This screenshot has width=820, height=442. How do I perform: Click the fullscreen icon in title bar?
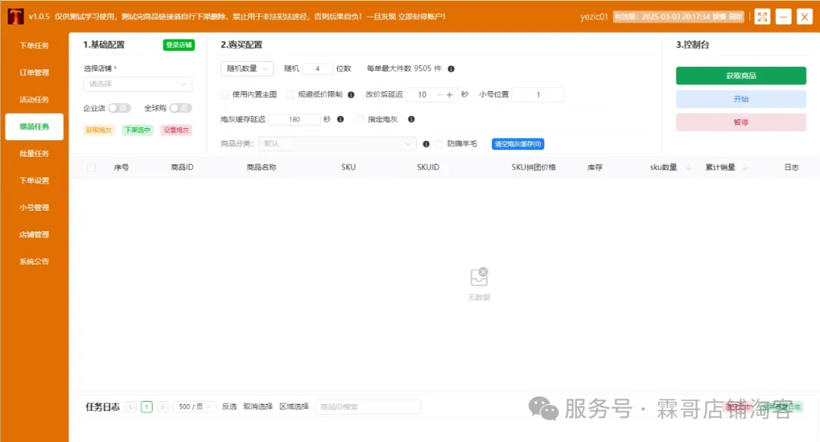(762, 17)
